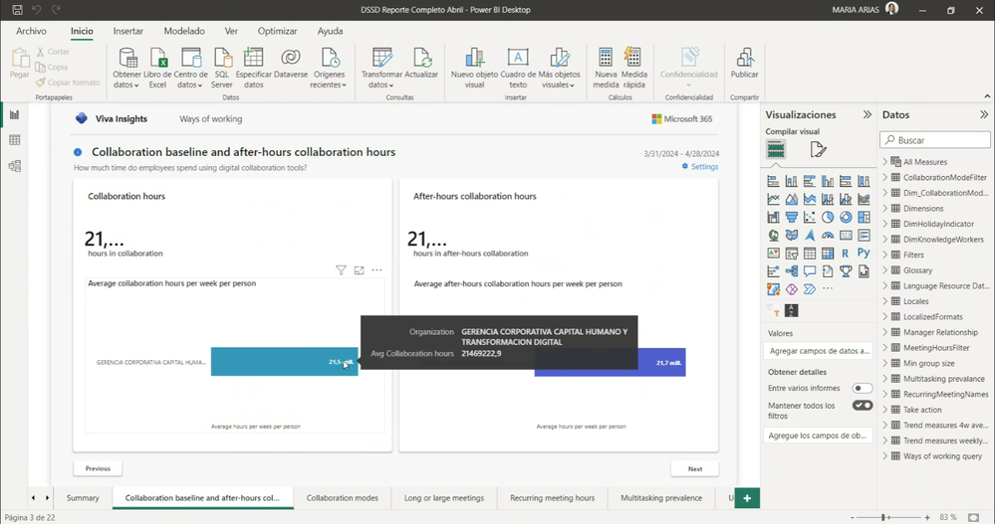Collapse the Datos pane

pos(984,114)
